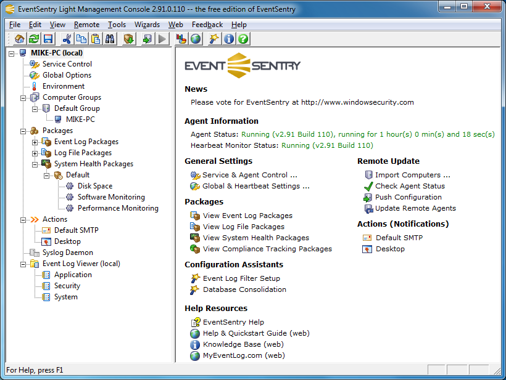506x380 pixels.
Task: Open the File menu
Action: pos(15,25)
